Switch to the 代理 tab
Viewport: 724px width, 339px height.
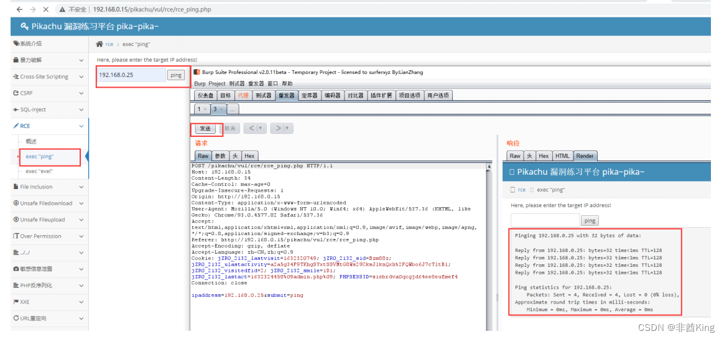pyautogui.click(x=243, y=96)
